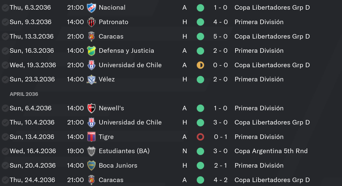Toggle checkmark beside Sun 13.4.2036 fixture
Screen dimensions: 342x186
click(5, 137)
